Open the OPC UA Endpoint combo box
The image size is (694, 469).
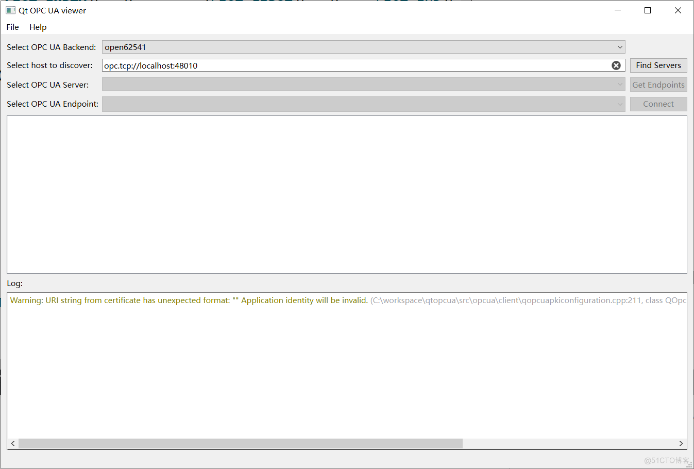(x=363, y=104)
